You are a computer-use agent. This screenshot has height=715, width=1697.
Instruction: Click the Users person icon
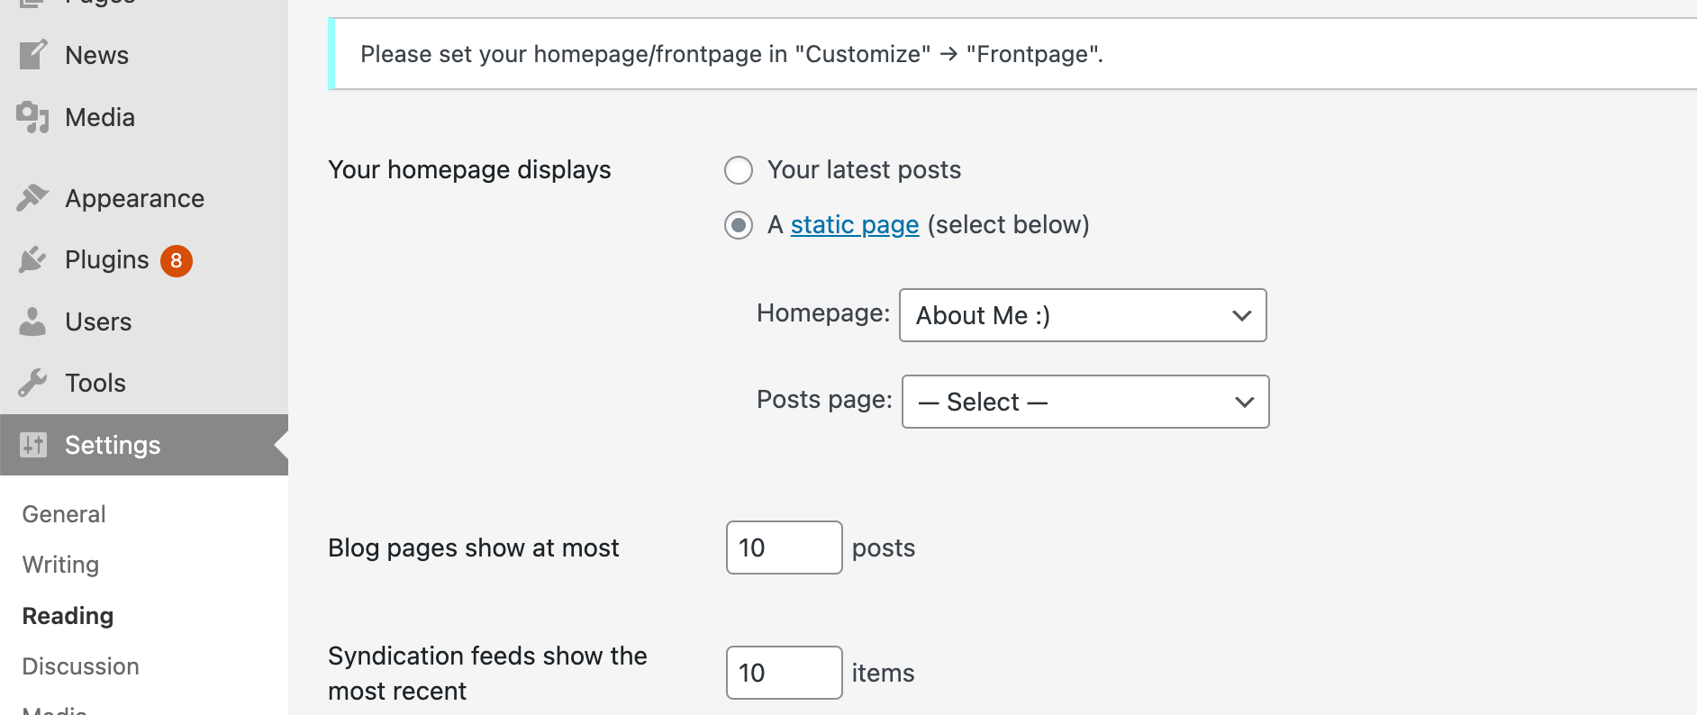point(32,321)
